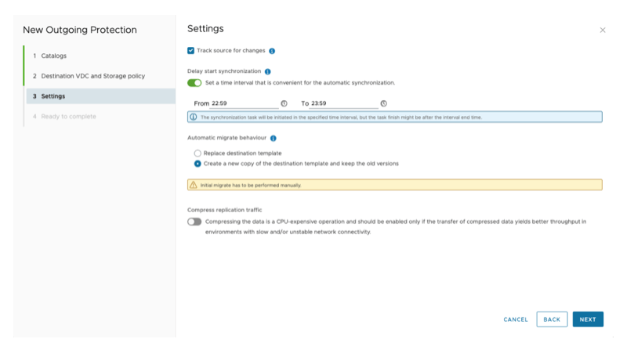
Task: Open clock picker for the To time
Action: coord(383,103)
